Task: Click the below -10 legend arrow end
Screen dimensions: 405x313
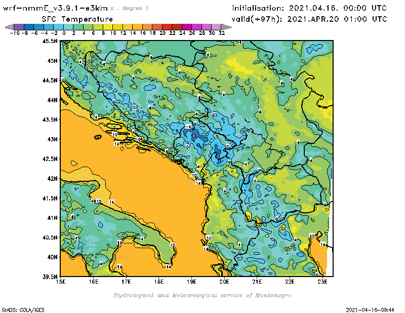Action: (x=9, y=27)
